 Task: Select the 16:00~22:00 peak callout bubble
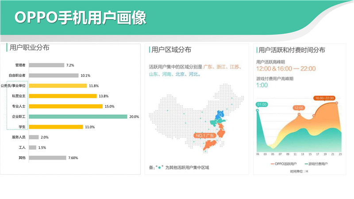coord(324,98)
